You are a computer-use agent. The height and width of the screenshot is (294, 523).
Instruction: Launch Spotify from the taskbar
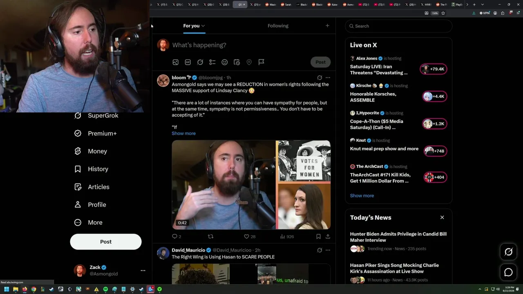(105, 289)
